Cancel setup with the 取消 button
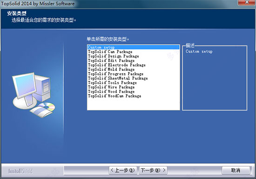This screenshot has height=179, width=256. (236, 170)
